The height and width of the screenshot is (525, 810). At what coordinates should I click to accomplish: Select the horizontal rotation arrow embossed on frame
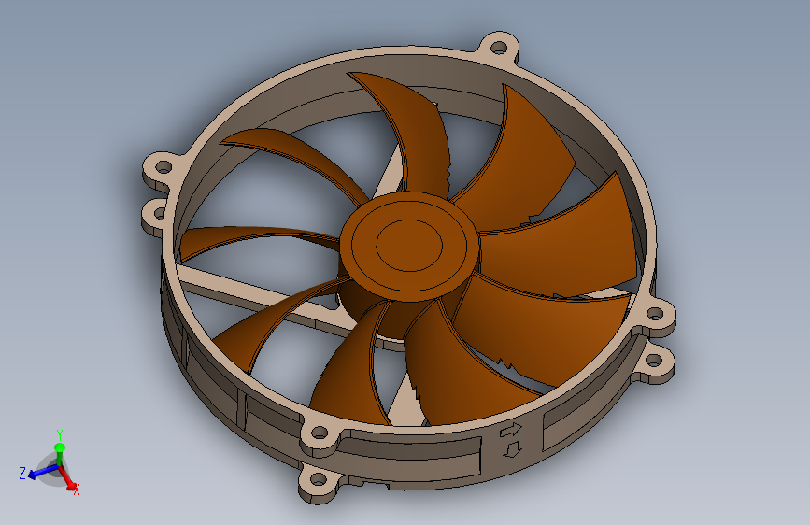coord(511,430)
